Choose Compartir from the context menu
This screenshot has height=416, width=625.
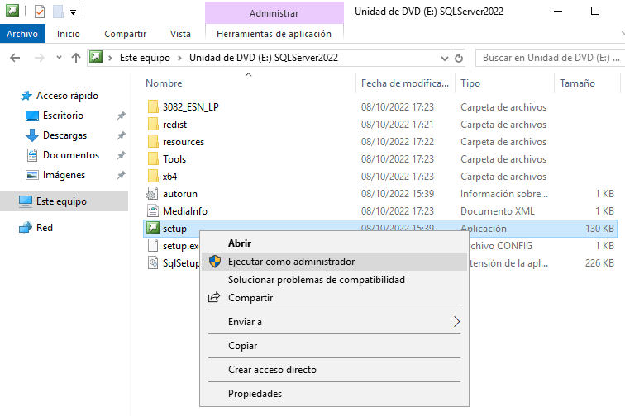[x=334, y=298]
